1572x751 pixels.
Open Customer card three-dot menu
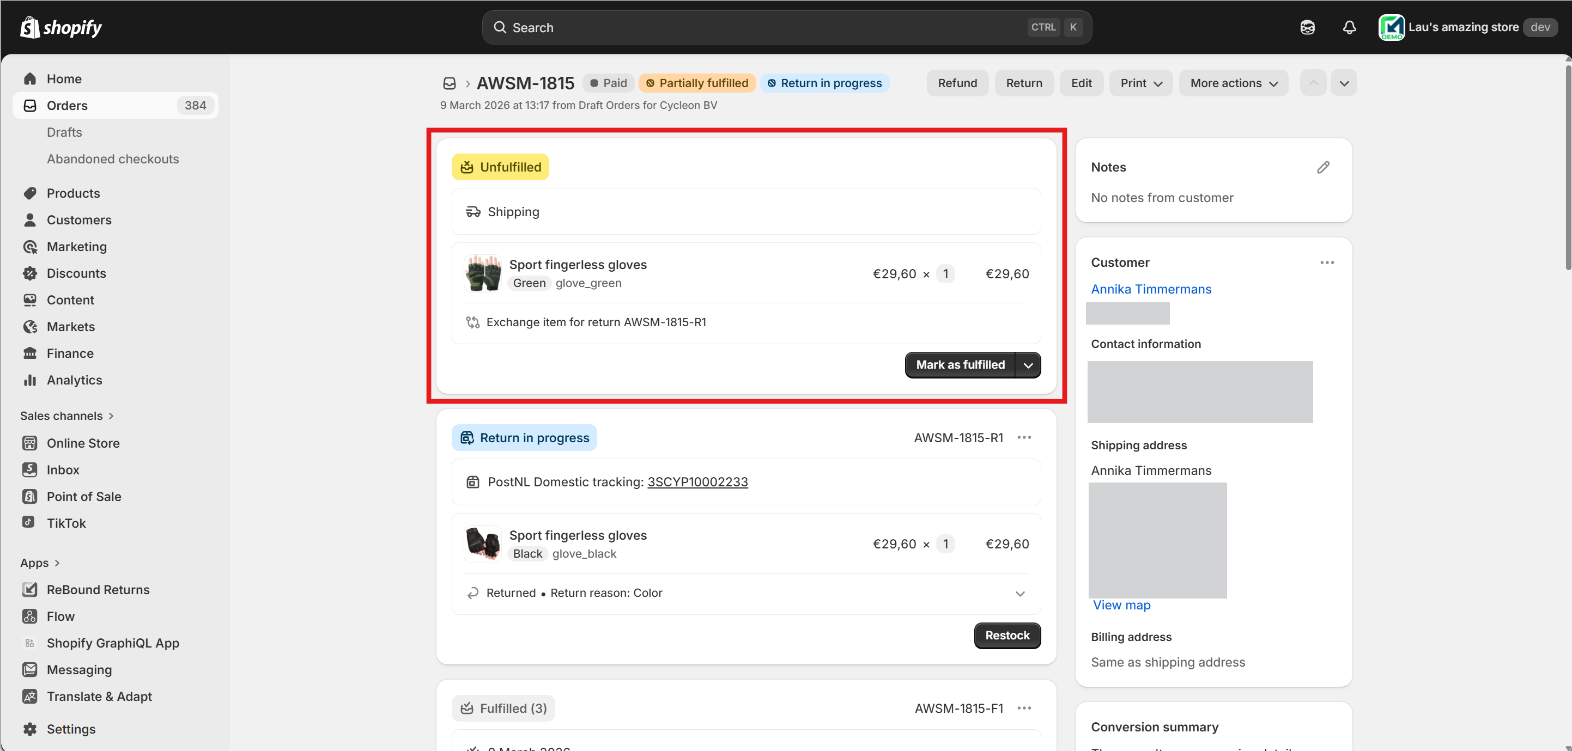(x=1327, y=262)
